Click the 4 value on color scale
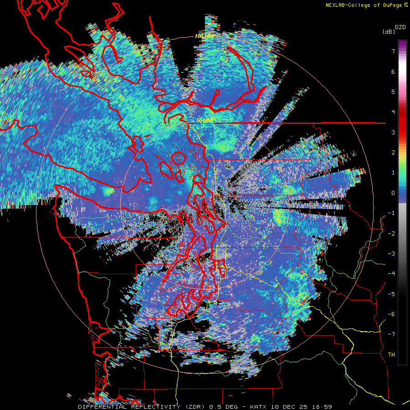This screenshot has height=410, width=410. coord(393,112)
